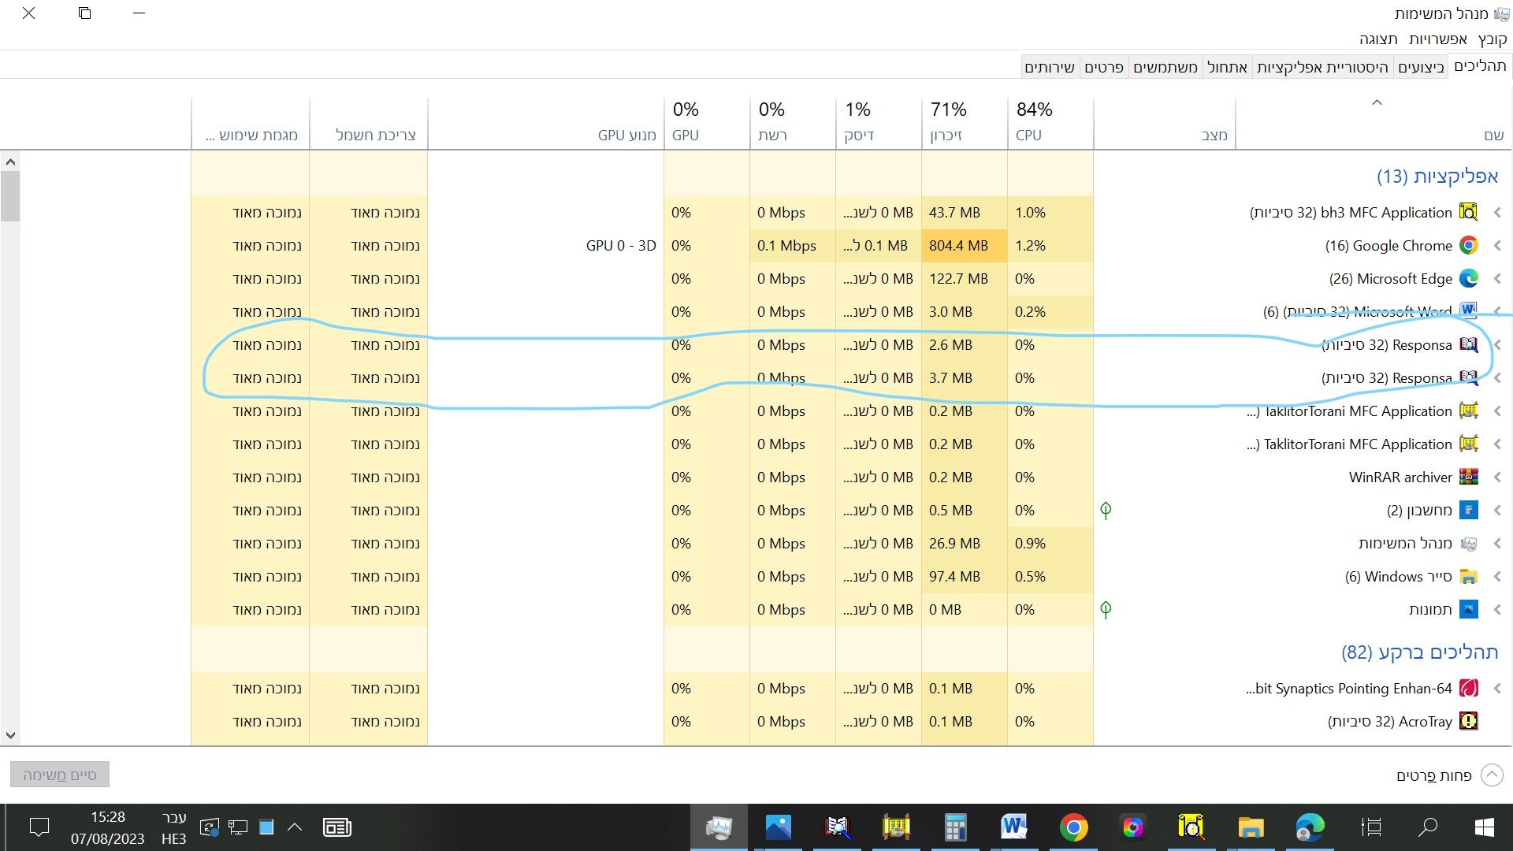Click 804.4 MB Chrome memory cell
The width and height of the screenshot is (1513, 851).
[965, 245]
